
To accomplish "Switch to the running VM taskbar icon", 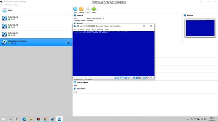I will [x=60, y=119].
